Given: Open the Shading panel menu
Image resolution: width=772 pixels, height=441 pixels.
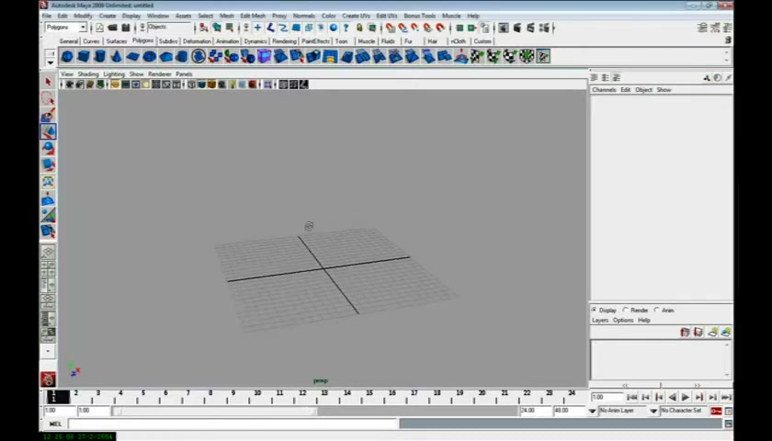Looking at the screenshot, I should point(88,73).
